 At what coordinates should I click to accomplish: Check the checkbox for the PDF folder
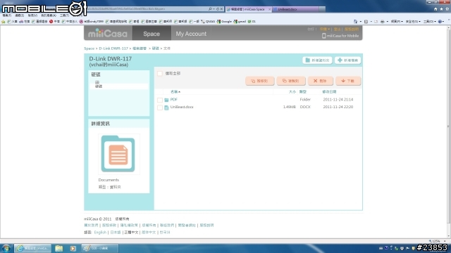pos(160,100)
